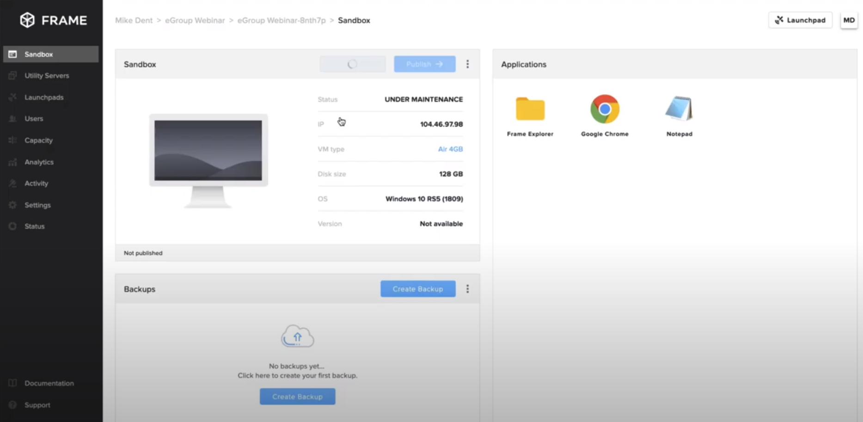Navigate to Launchpads section
The width and height of the screenshot is (863, 422).
coord(44,97)
